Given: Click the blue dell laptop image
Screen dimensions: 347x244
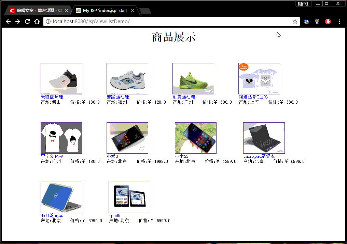Looking at the screenshot, I should (x=61, y=197).
